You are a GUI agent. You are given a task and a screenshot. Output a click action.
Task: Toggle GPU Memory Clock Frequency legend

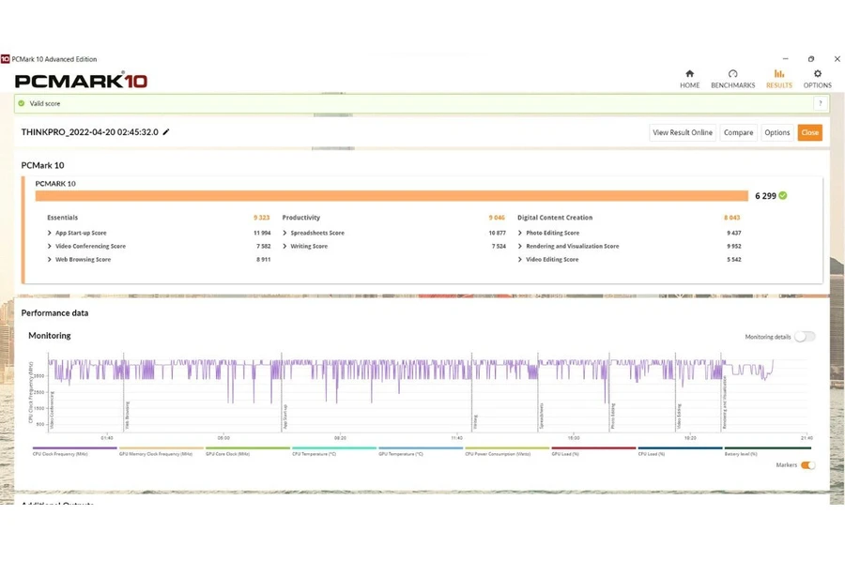(161, 451)
